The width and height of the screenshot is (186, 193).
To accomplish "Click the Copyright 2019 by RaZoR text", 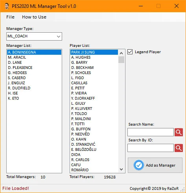I will pos(154,188).
